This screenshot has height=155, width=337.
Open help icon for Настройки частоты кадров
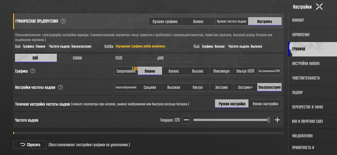(60, 87)
